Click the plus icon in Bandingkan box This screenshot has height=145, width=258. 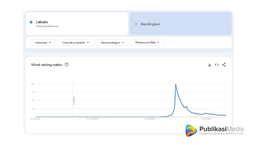click(x=136, y=24)
